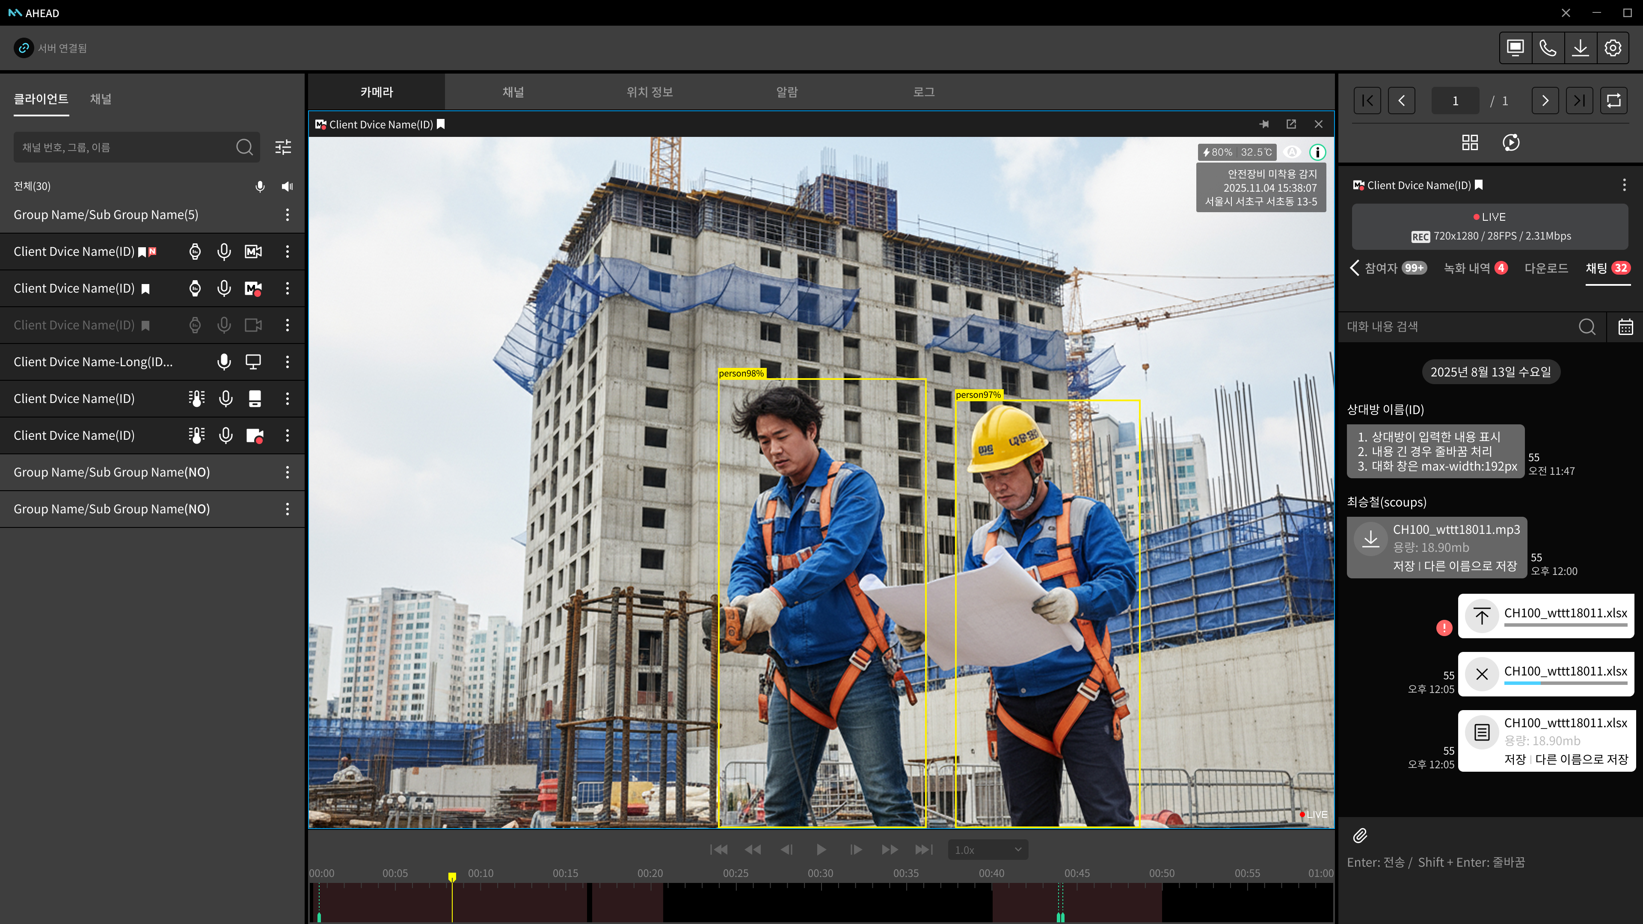Pin the Client Dvice Name camera panel
The image size is (1643, 924).
pos(1264,124)
